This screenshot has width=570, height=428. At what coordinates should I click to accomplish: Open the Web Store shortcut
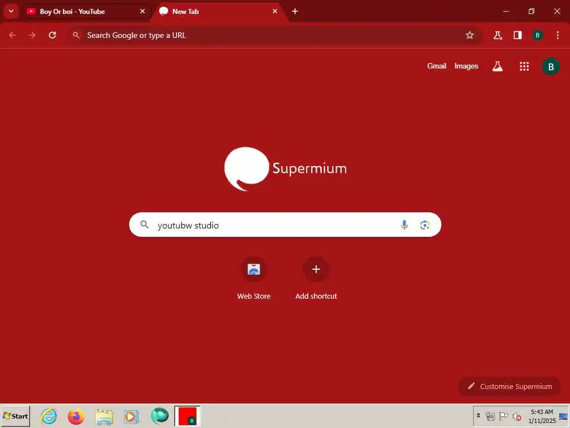[x=254, y=279]
